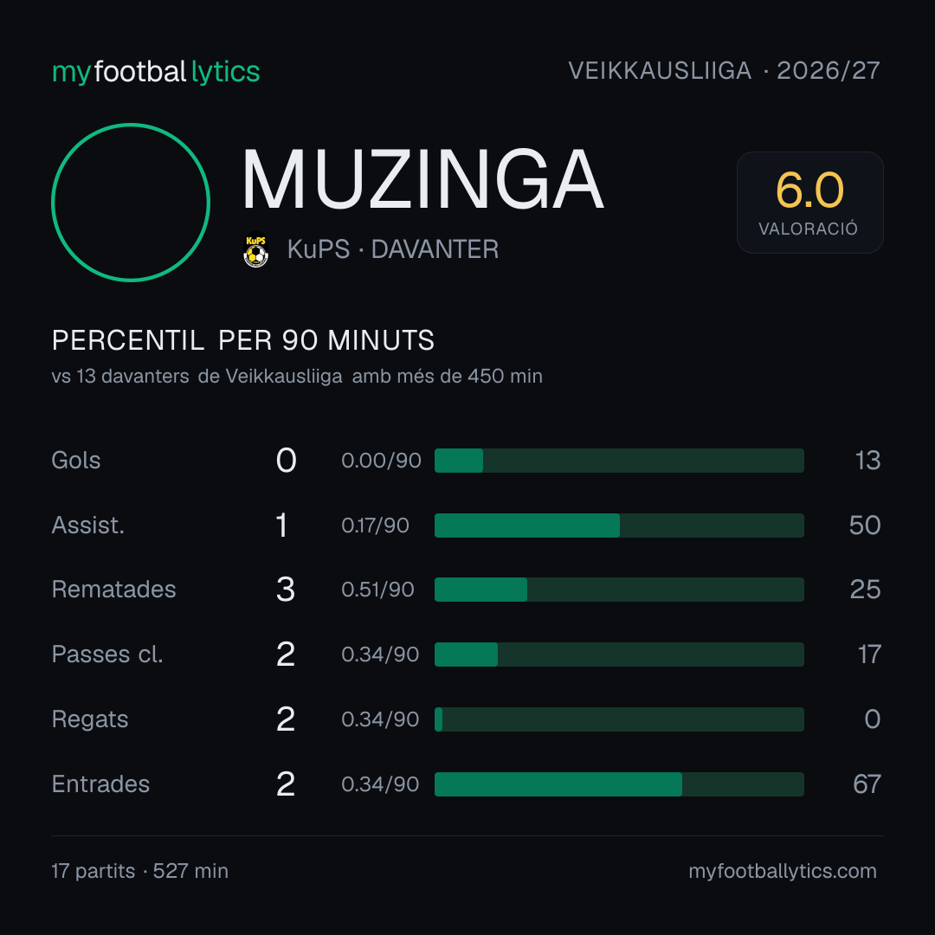
Task: Click the Assist. percentile bar
Action: 619,526
